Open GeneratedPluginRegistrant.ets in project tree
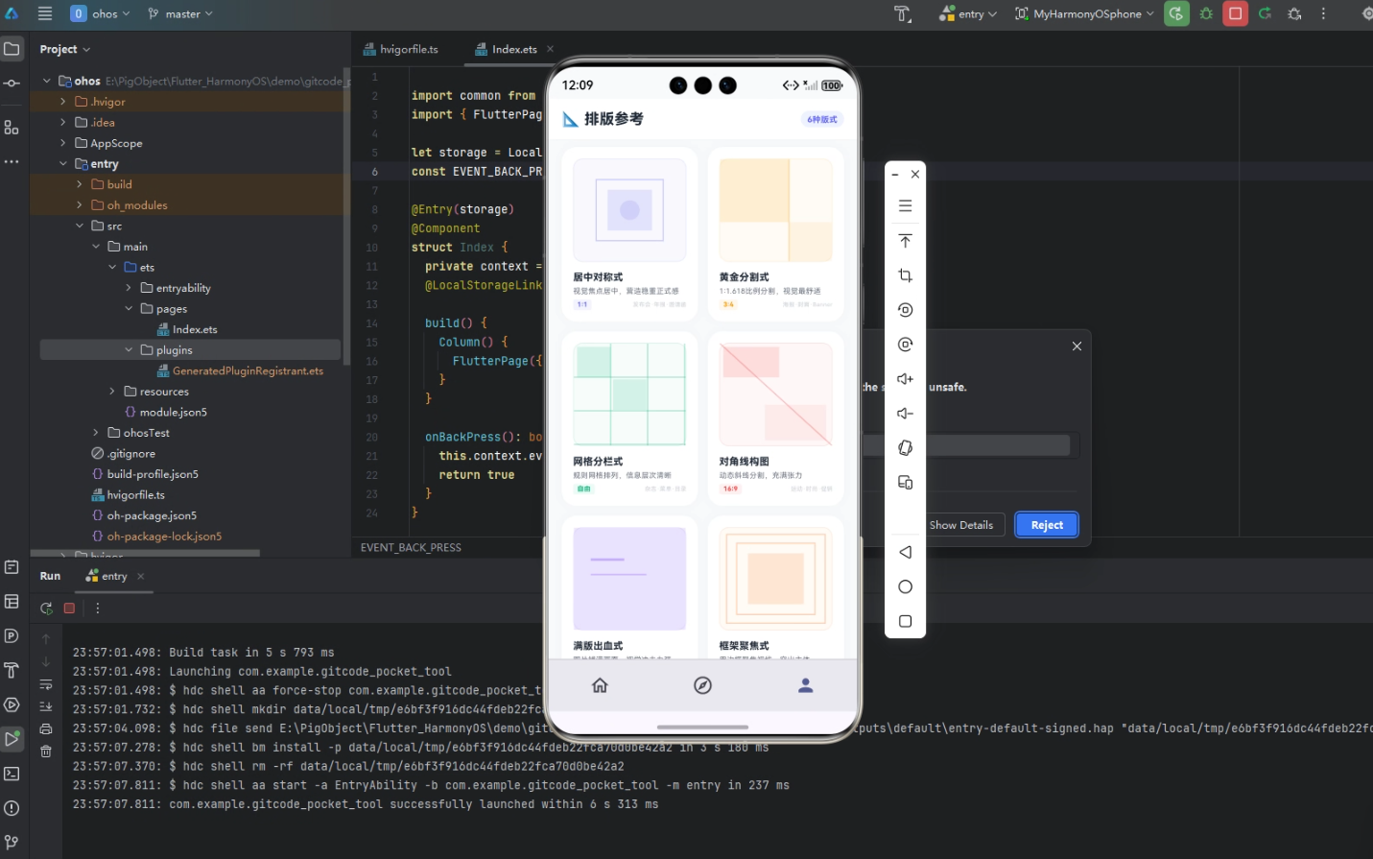 pyautogui.click(x=240, y=370)
